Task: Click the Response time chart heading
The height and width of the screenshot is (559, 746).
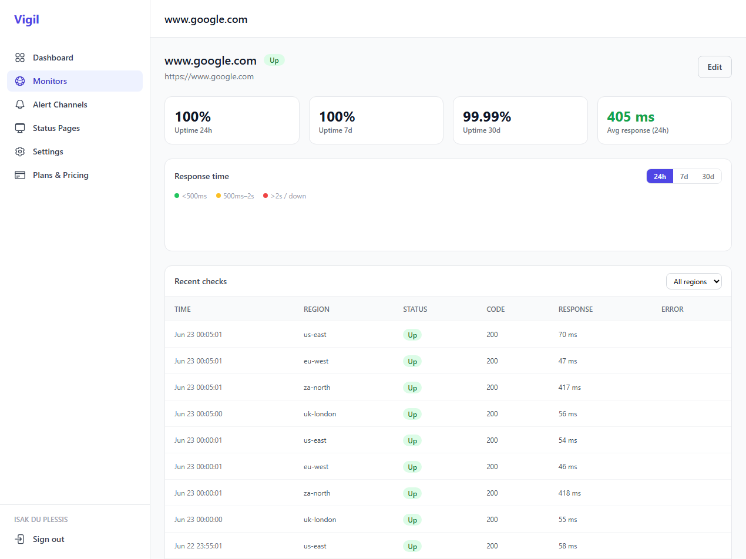Action: pyautogui.click(x=202, y=176)
